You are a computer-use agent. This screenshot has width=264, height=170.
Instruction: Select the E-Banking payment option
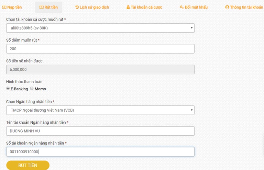point(8,89)
